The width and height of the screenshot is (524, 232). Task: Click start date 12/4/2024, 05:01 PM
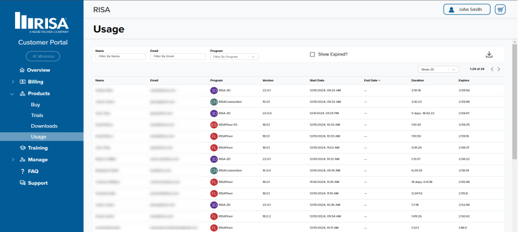(324, 113)
